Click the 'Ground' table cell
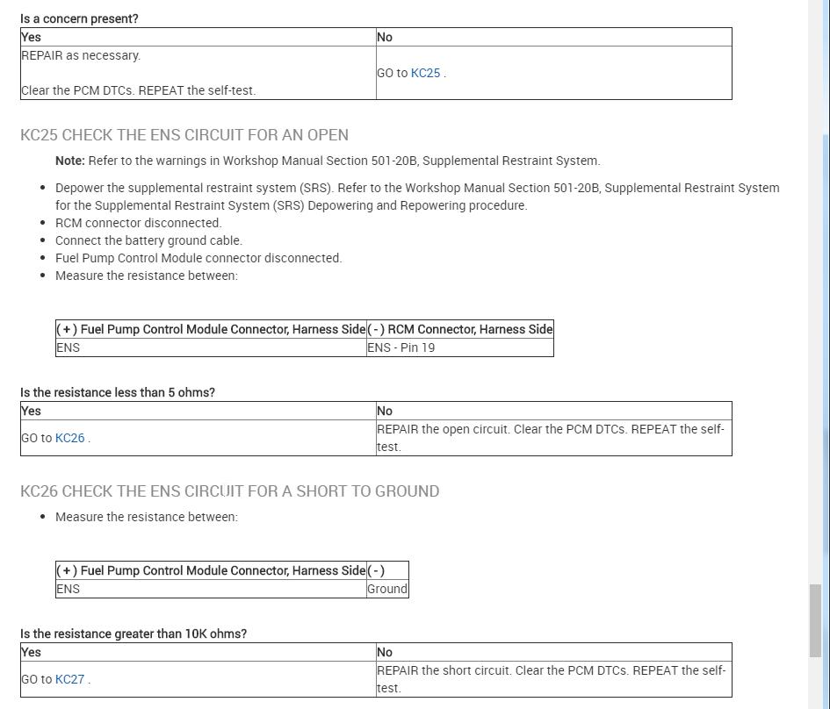The height and width of the screenshot is (709, 830). (x=387, y=589)
